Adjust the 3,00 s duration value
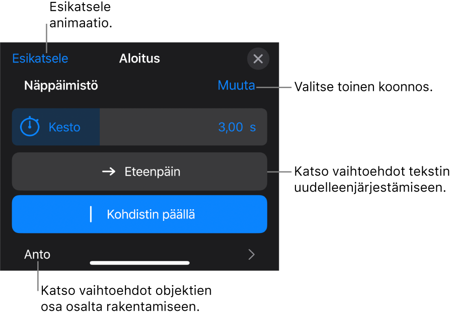Viewport: 454px width, 315px height. (238, 127)
